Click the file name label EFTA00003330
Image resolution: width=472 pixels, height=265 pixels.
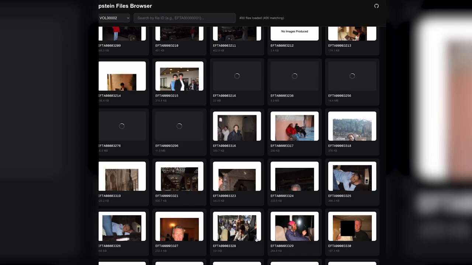pos(340,246)
